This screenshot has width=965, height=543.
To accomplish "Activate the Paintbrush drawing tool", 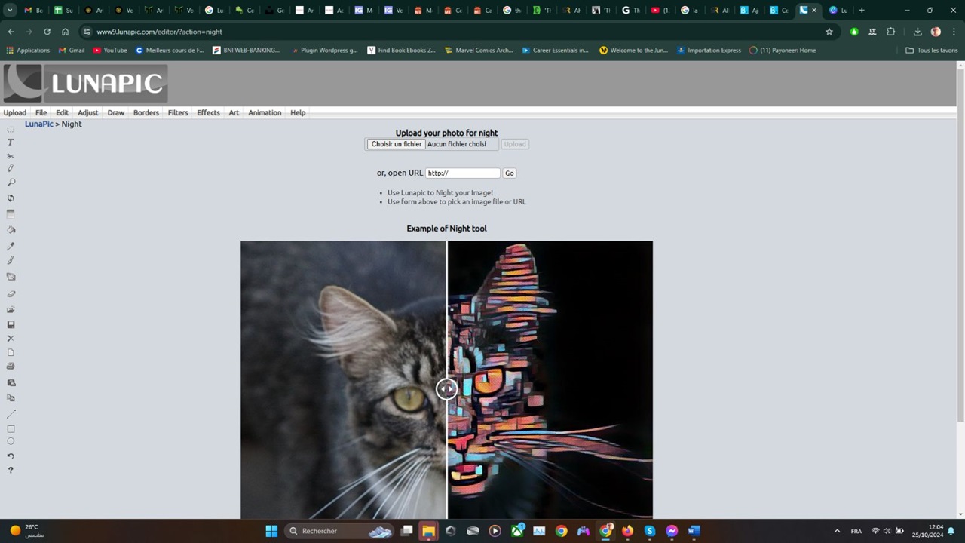I will click(x=11, y=259).
